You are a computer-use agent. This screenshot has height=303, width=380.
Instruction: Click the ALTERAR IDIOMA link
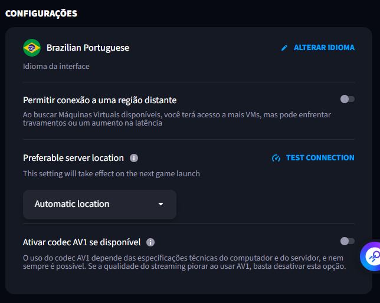tap(324, 48)
